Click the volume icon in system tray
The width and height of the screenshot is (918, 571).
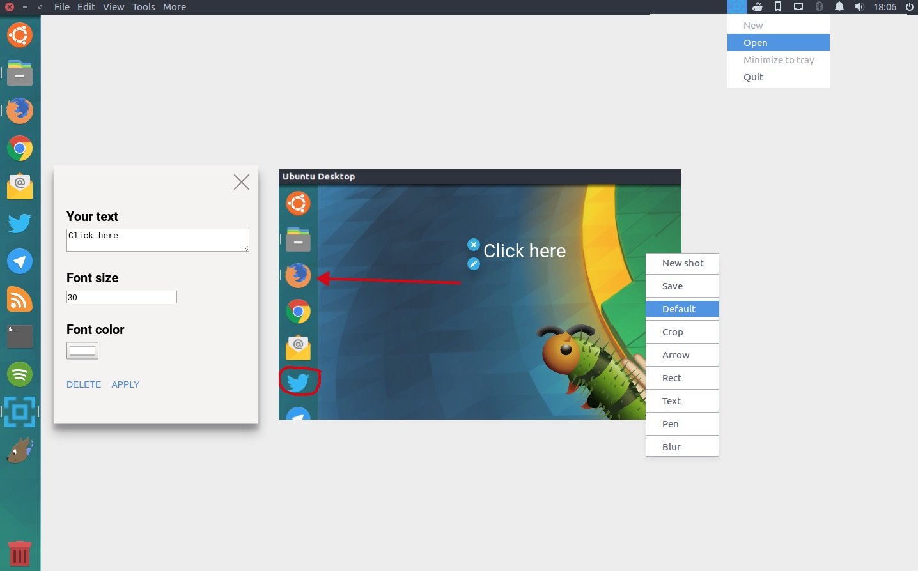pos(859,7)
